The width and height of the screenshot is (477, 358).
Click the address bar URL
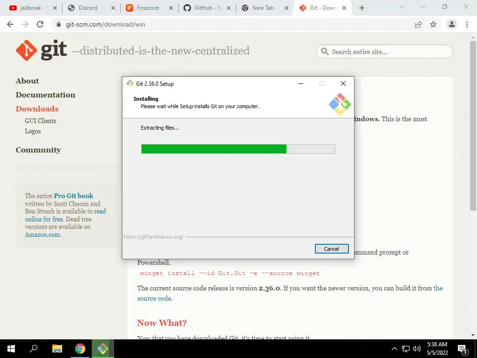(x=106, y=24)
